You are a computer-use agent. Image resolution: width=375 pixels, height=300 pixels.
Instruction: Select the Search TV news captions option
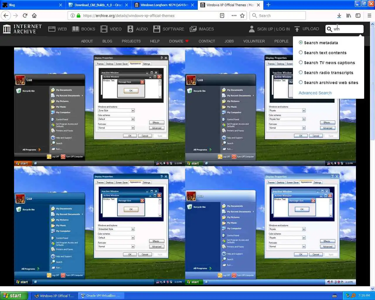coord(327,63)
